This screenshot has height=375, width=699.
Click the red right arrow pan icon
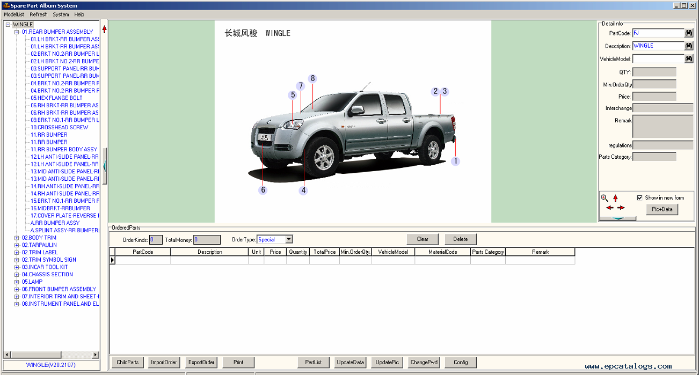(621, 208)
